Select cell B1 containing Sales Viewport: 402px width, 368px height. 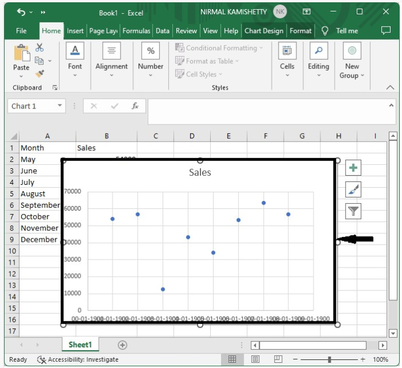106,148
